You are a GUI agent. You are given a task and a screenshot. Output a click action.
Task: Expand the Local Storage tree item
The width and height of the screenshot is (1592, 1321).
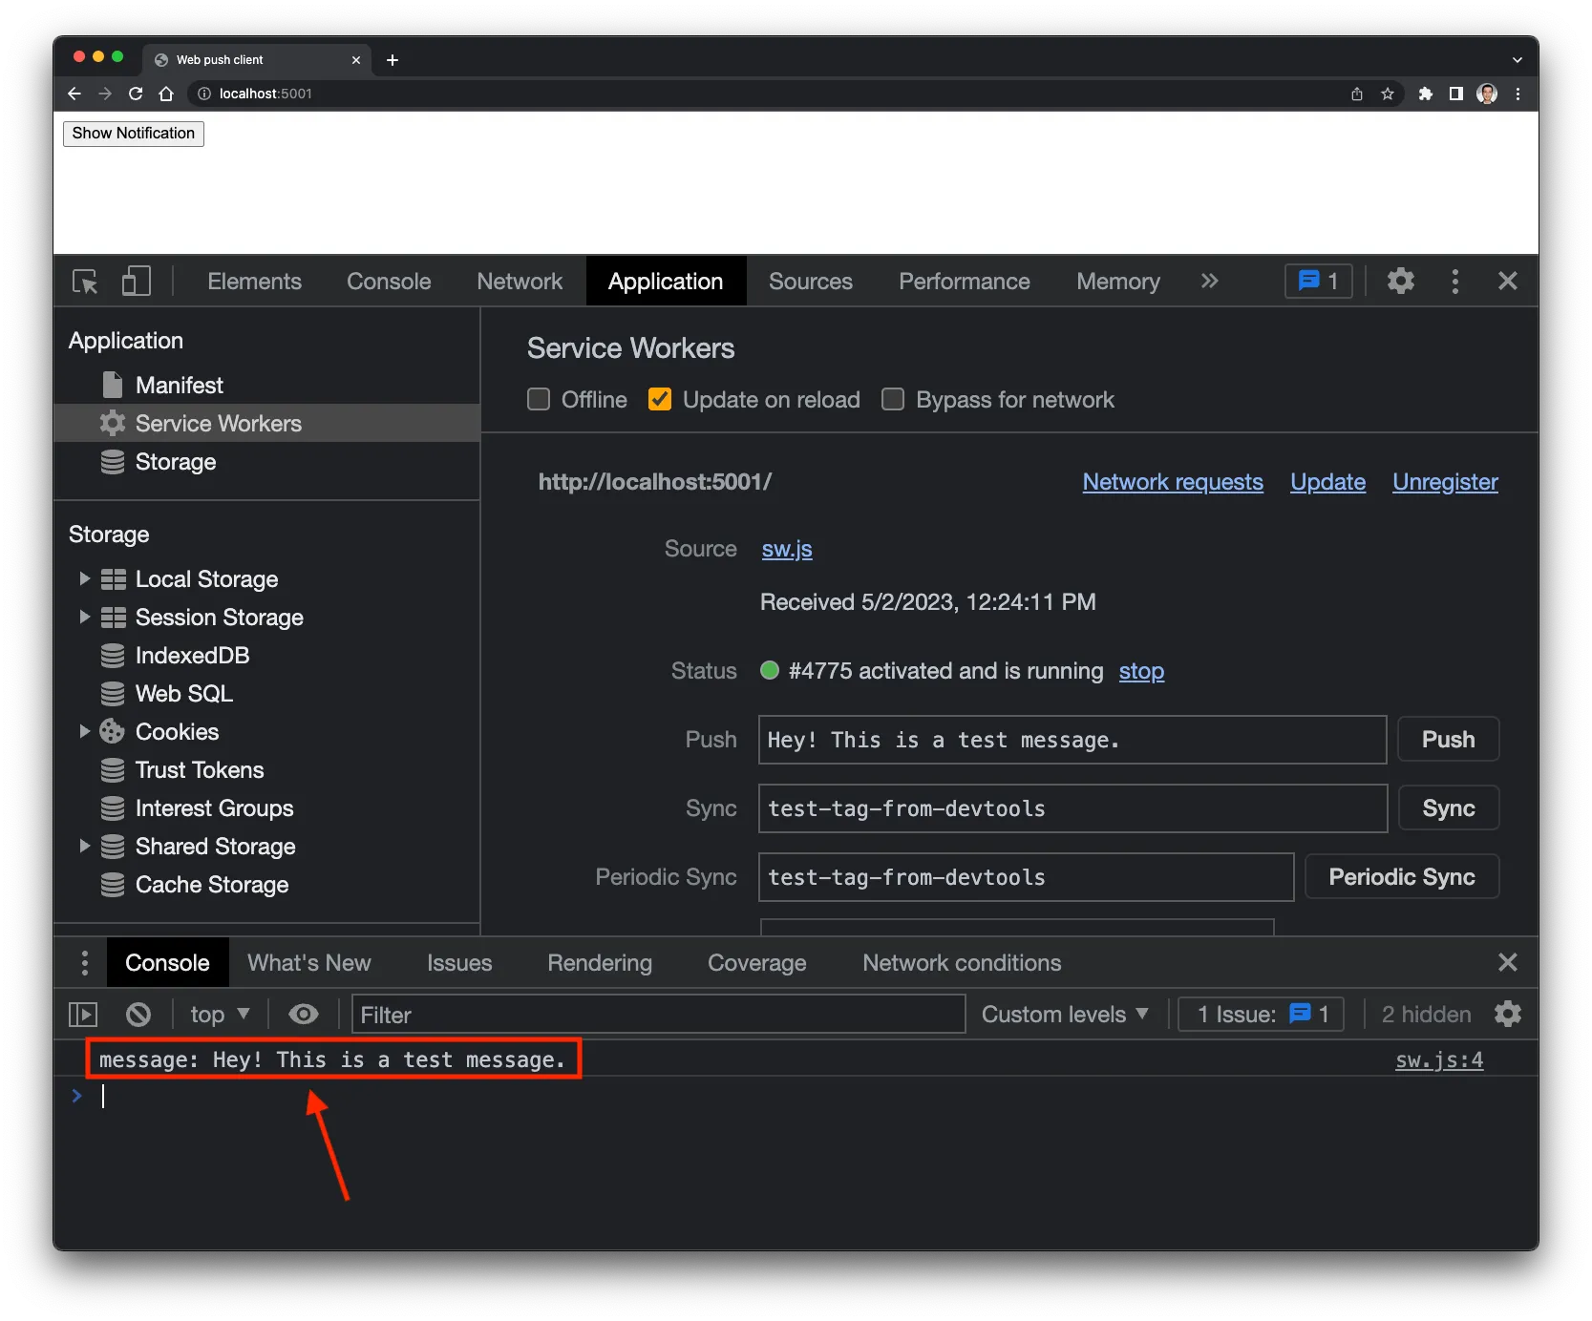[84, 579]
